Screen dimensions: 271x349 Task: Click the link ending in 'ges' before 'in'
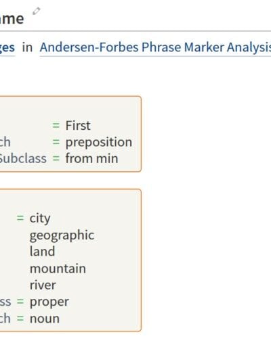7,48
